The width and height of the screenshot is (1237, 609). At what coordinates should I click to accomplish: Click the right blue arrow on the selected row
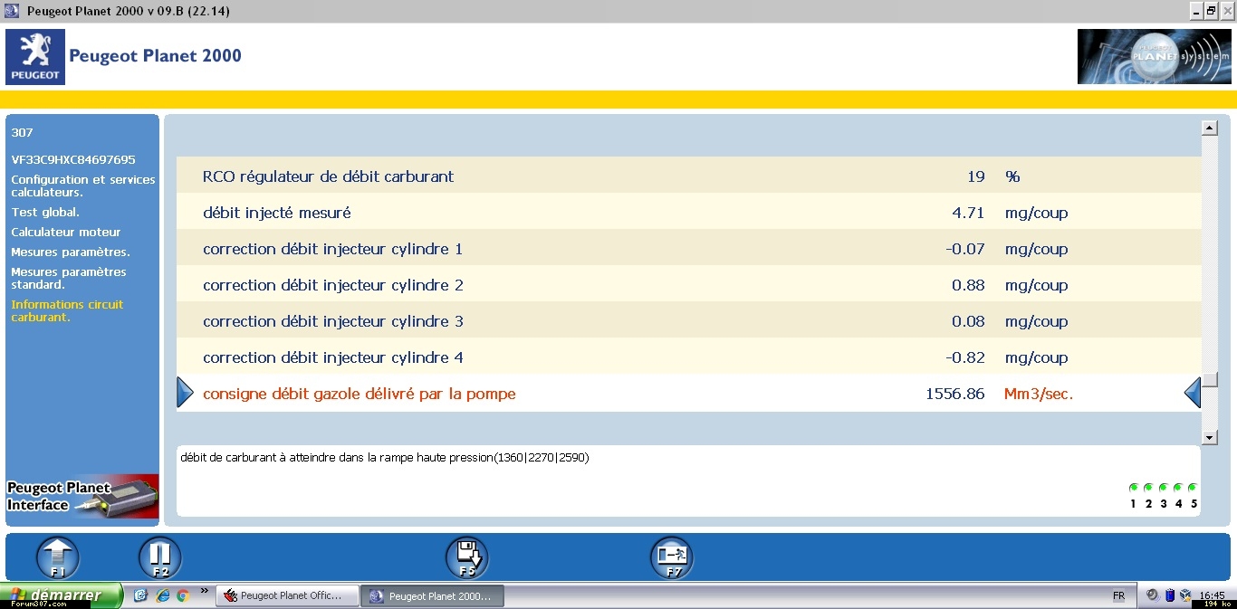pyautogui.click(x=1193, y=393)
